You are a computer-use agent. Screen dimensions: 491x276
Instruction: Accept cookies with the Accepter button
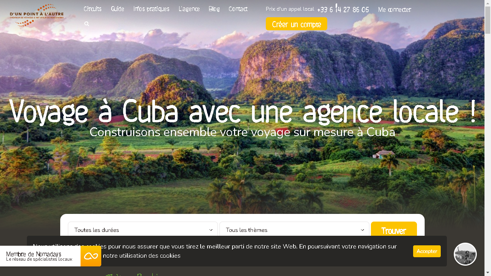[427, 251]
